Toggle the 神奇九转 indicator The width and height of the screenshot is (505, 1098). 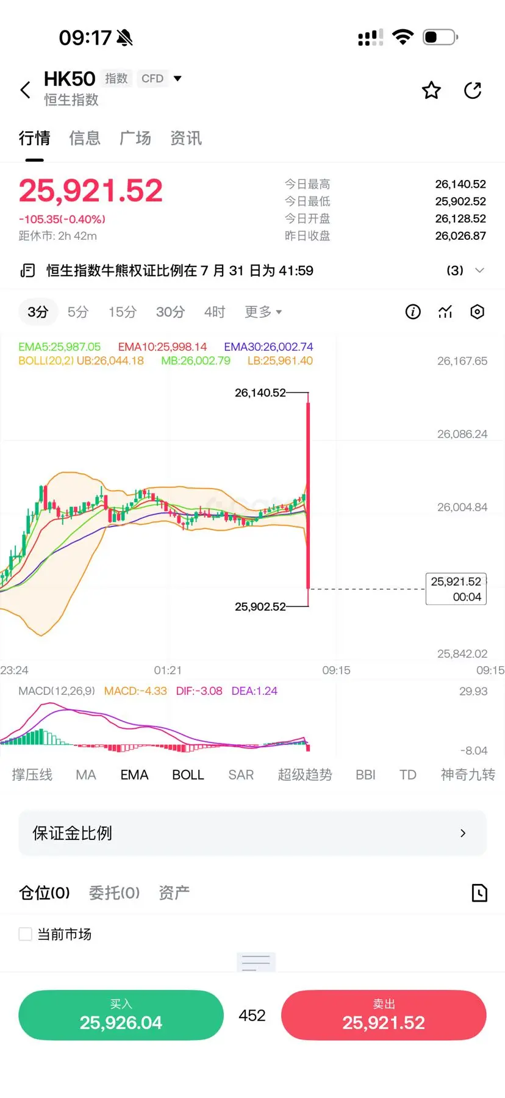coord(468,775)
